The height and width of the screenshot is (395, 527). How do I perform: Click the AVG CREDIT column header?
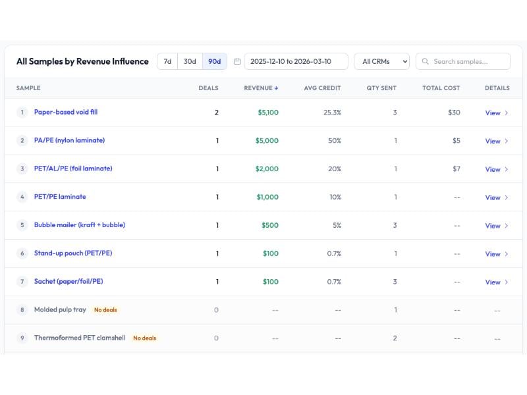(x=322, y=88)
